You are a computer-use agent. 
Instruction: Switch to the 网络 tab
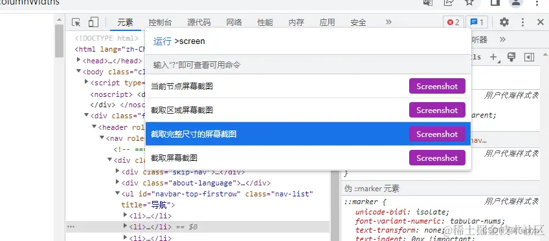tap(234, 23)
